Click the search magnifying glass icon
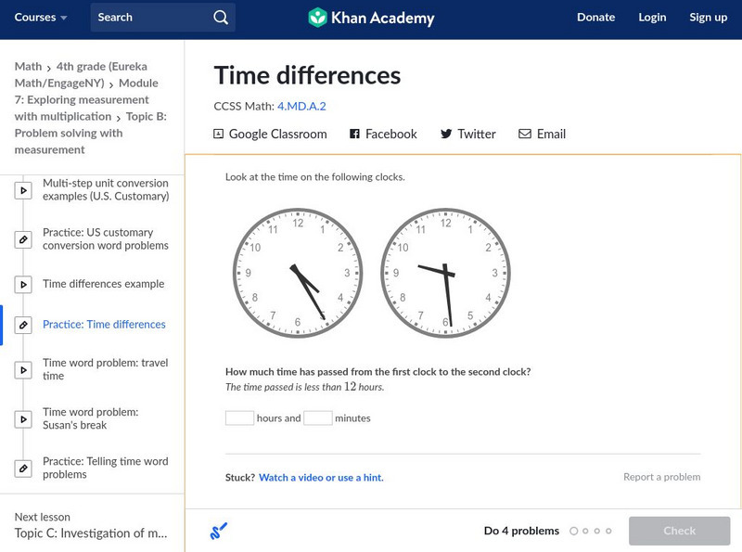 (220, 18)
